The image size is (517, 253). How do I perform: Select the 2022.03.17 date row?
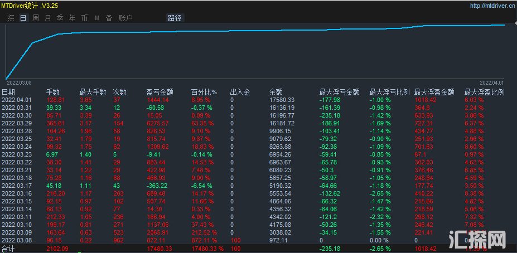[17, 186]
